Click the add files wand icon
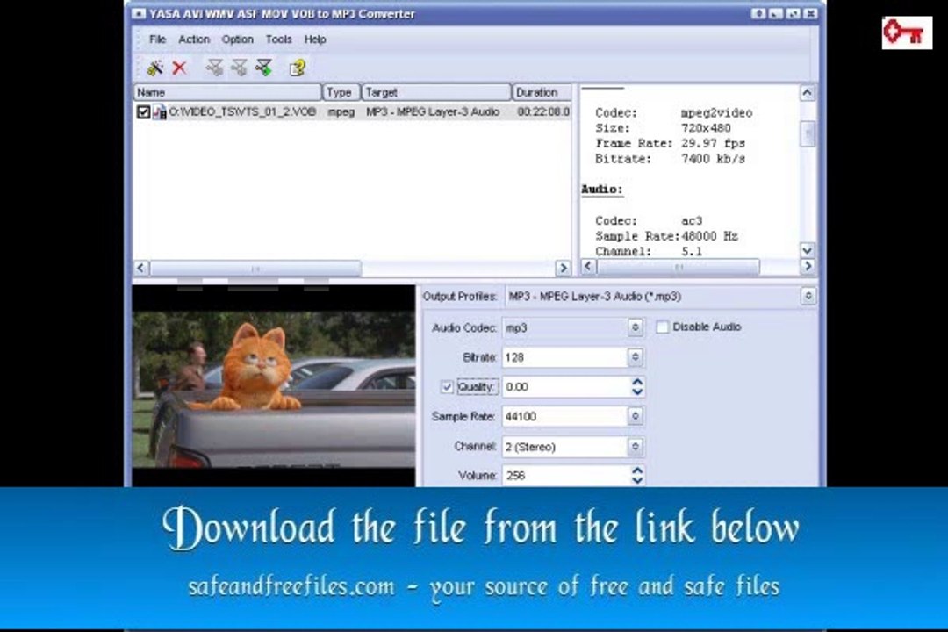Image resolution: width=948 pixels, height=632 pixels. 154,68
